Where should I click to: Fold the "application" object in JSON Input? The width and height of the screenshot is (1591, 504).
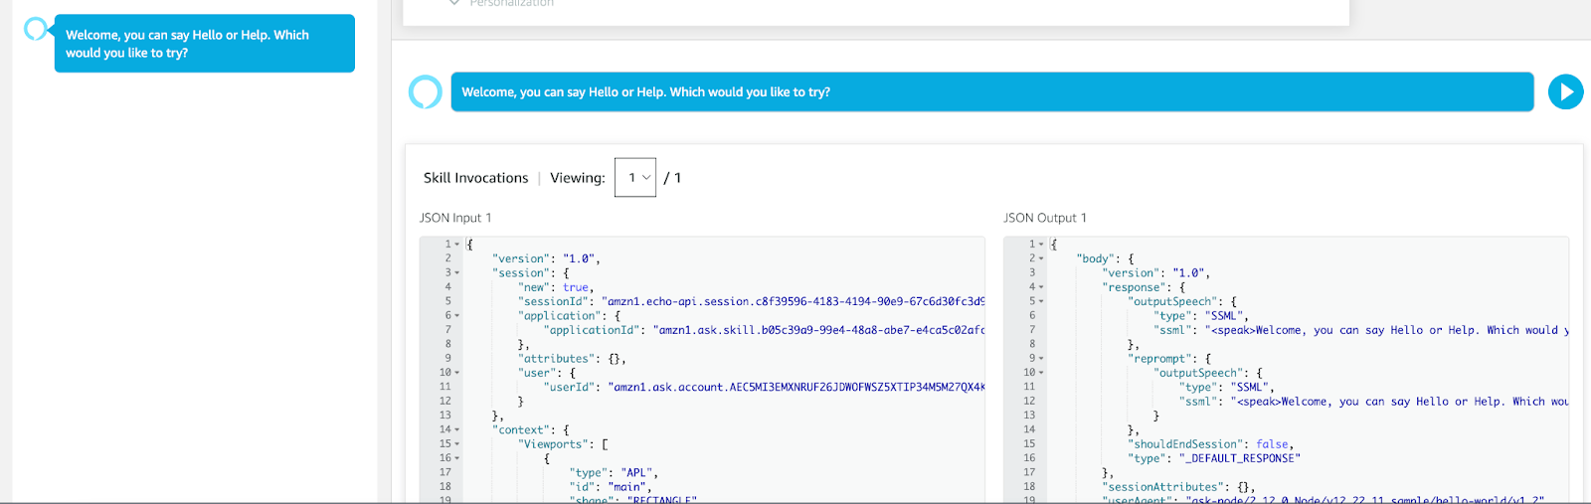(457, 316)
